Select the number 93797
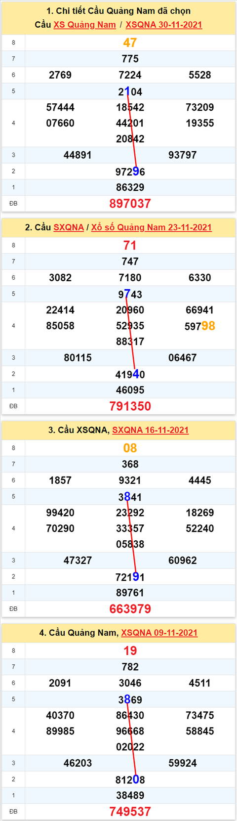The image size is (237, 821). click(x=183, y=155)
